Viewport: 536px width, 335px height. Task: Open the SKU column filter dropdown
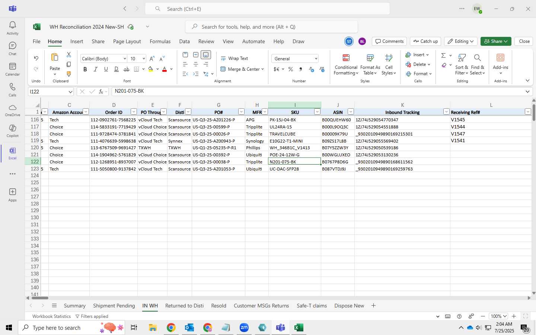coord(317,112)
